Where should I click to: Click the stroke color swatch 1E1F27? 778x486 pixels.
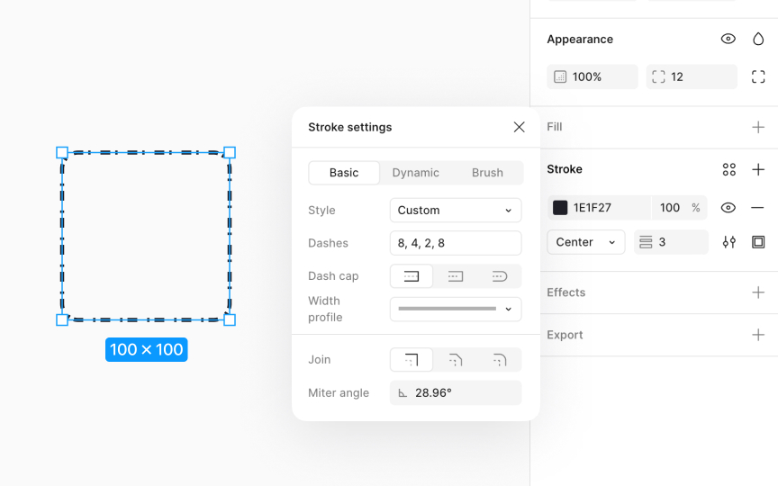560,208
